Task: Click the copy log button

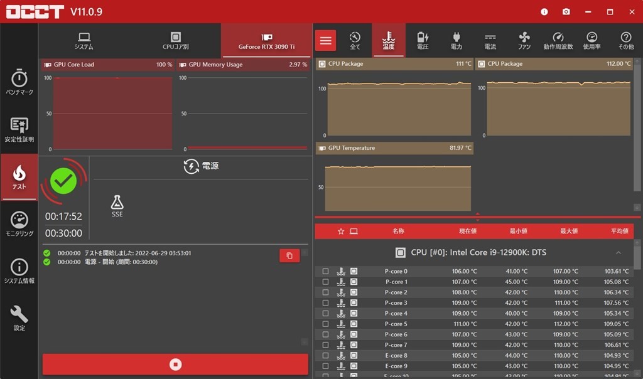Action: pyautogui.click(x=289, y=255)
